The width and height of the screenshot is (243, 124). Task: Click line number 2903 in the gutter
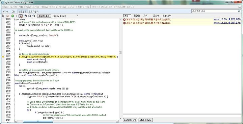click(8, 73)
